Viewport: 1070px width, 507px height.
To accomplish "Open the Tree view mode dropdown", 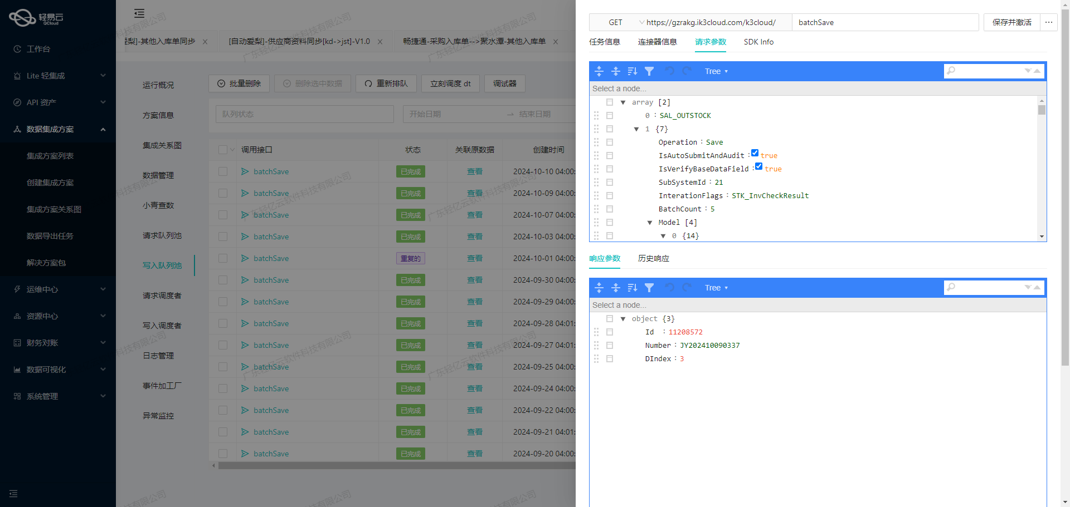I will pyautogui.click(x=716, y=71).
